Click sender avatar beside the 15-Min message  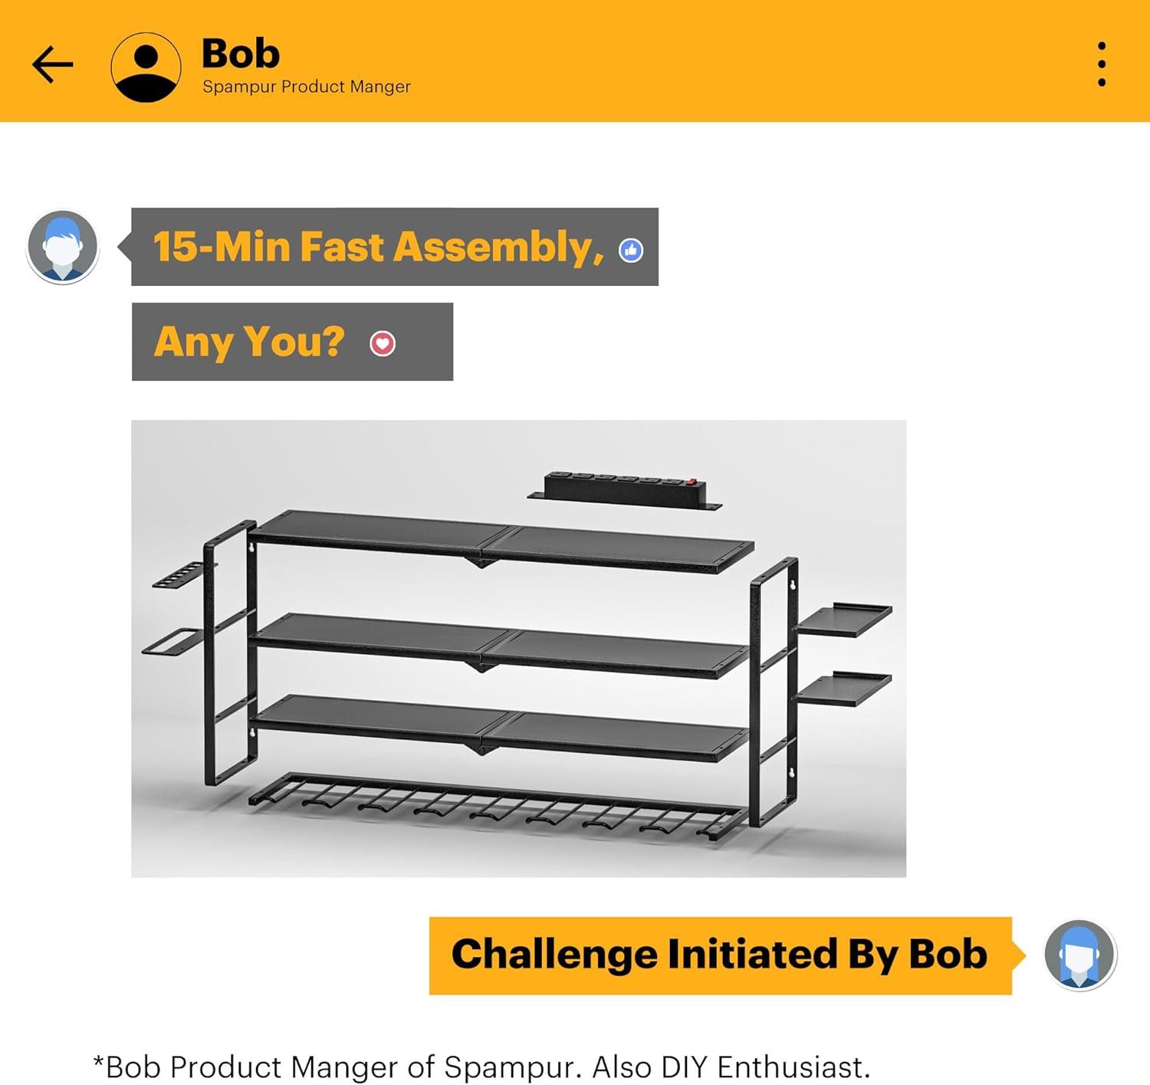coord(63,247)
